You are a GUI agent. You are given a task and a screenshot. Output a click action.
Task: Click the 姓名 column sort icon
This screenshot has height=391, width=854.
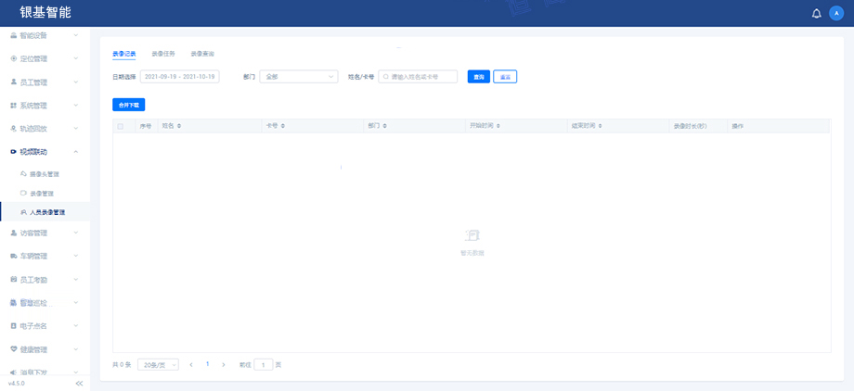pyautogui.click(x=179, y=125)
